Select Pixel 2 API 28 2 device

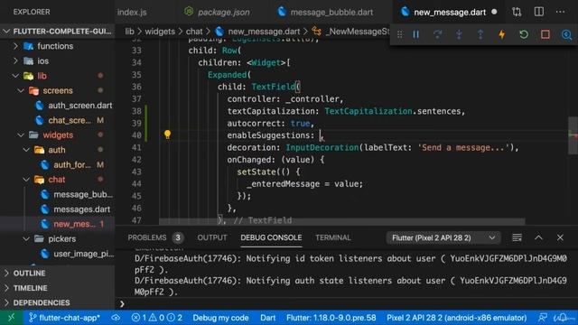pos(456,318)
